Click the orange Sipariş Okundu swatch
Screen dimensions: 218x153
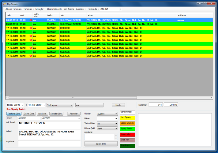pyautogui.click(x=127, y=123)
